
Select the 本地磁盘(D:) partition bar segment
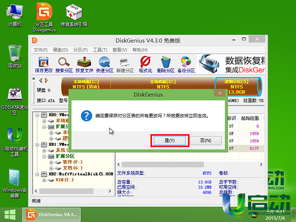pyautogui.click(x=163, y=84)
